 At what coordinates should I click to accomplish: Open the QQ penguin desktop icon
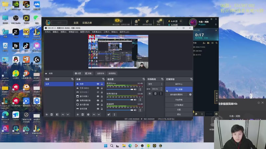click(x=16, y=61)
